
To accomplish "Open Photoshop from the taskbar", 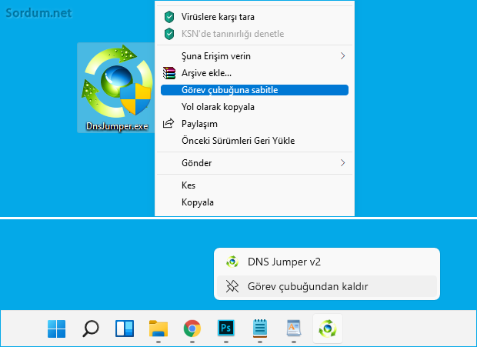I will point(226,329).
